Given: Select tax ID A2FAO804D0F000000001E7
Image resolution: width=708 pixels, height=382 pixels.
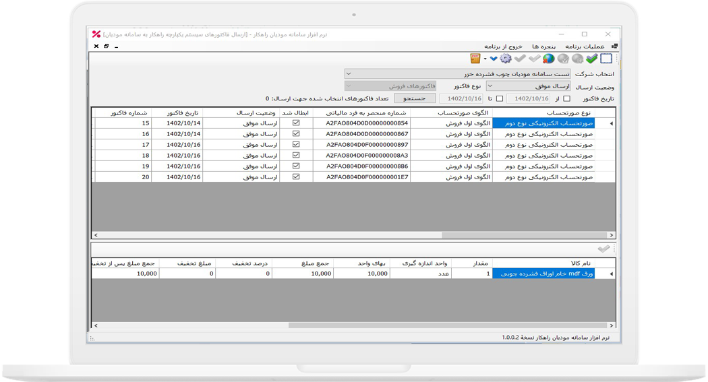Looking at the screenshot, I should pos(361,177).
